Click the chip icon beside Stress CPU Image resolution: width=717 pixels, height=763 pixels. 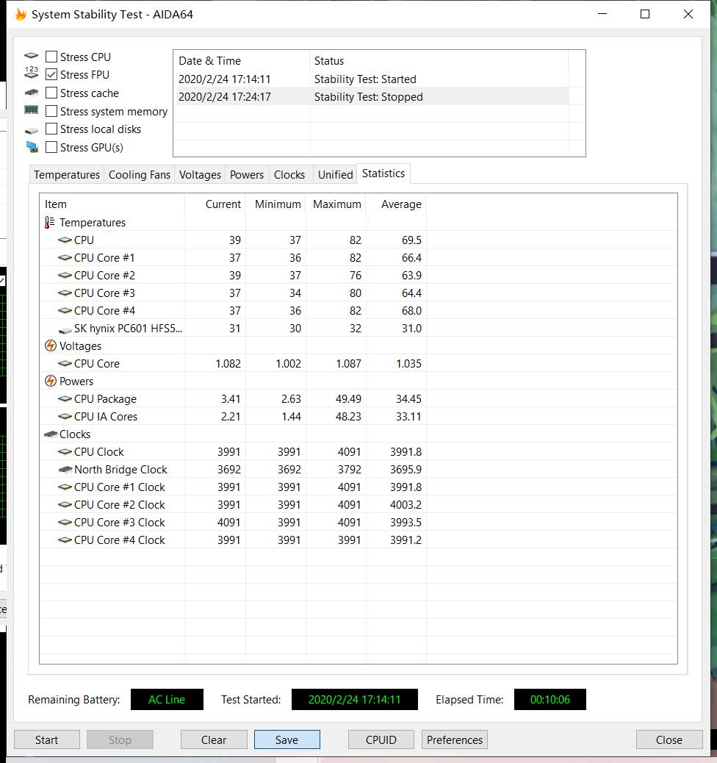[31, 56]
